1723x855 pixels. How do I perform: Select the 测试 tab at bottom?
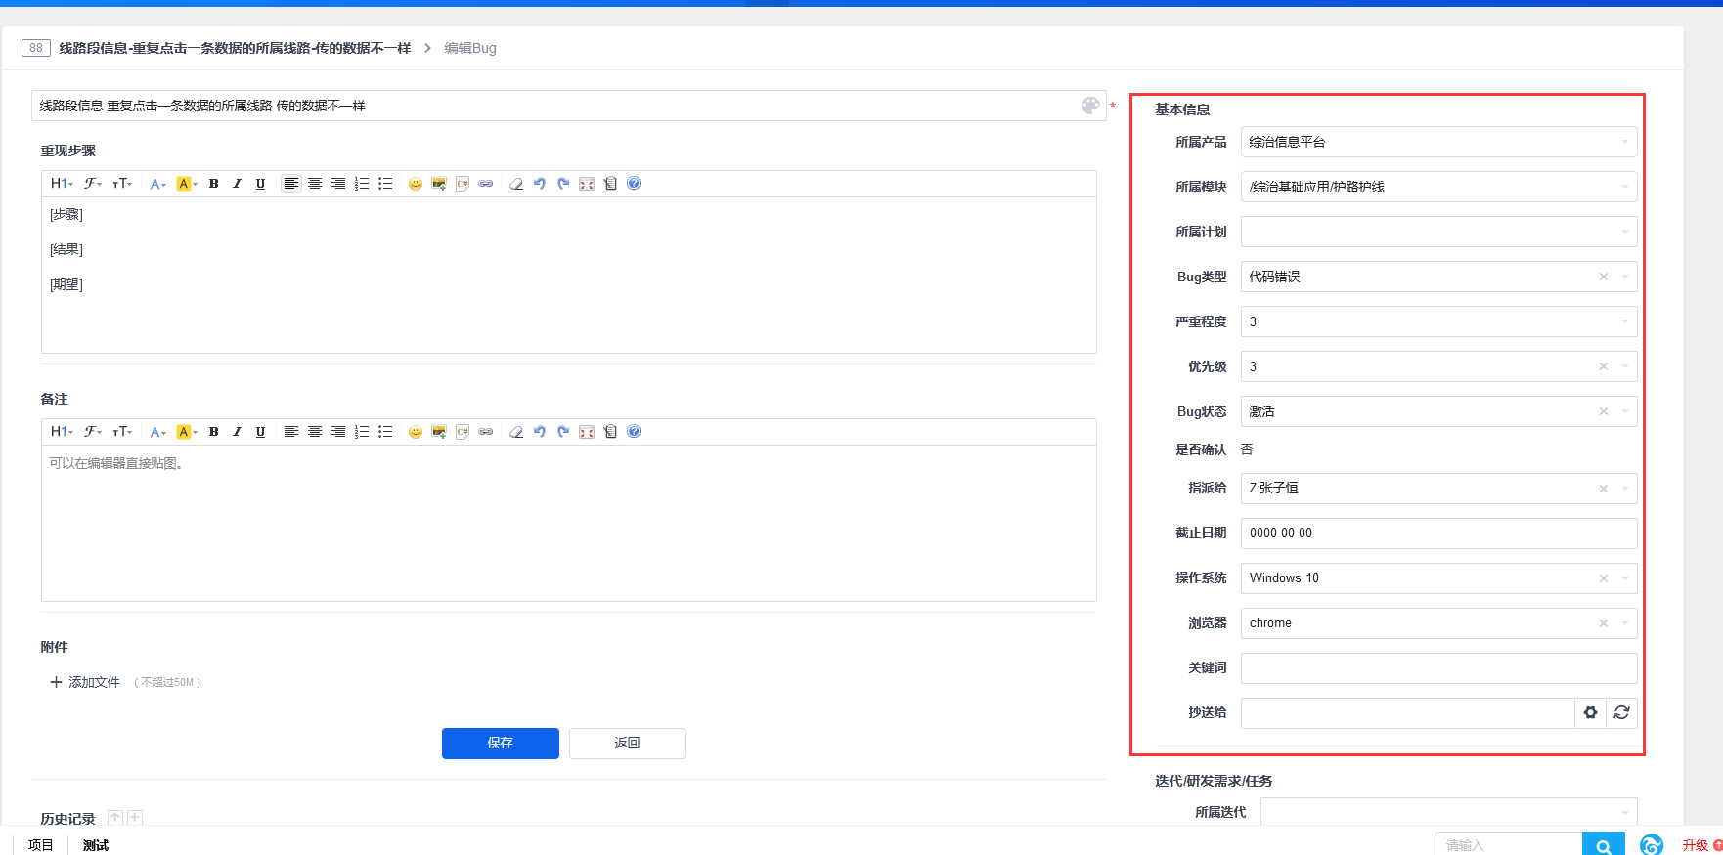tap(96, 845)
